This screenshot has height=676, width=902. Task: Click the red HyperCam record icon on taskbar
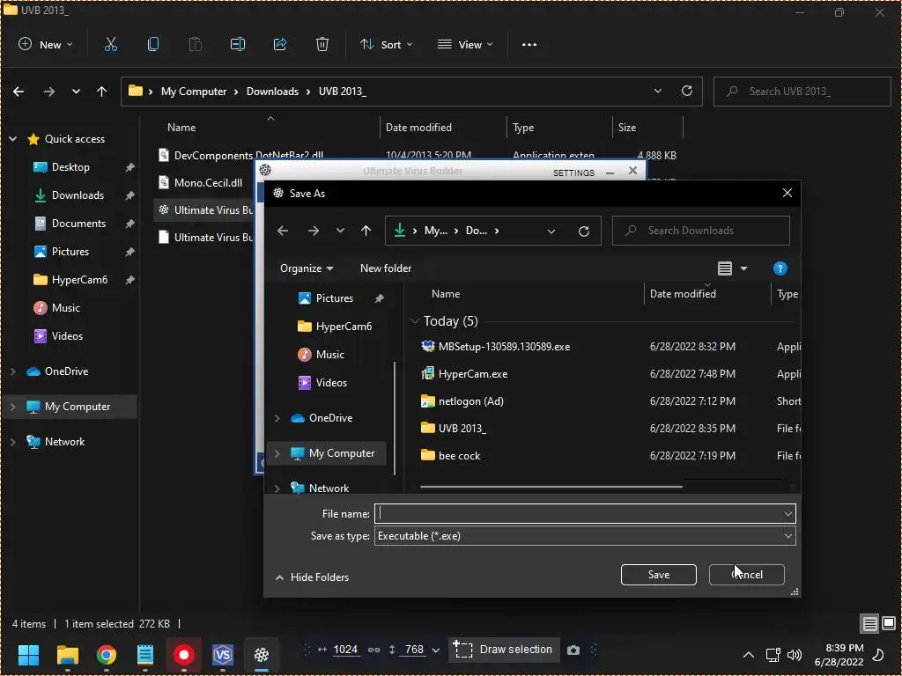[x=184, y=654]
